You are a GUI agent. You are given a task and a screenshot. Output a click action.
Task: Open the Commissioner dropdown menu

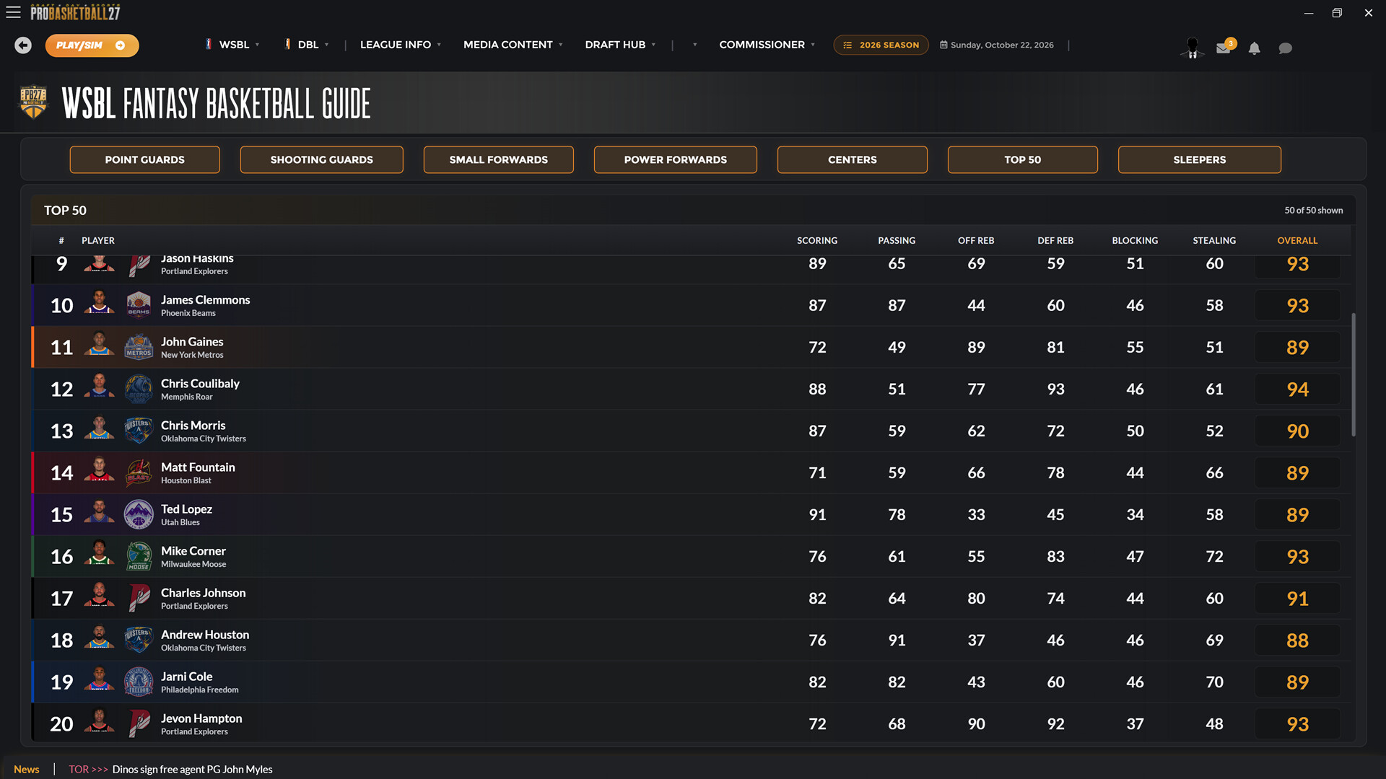(767, 45)
